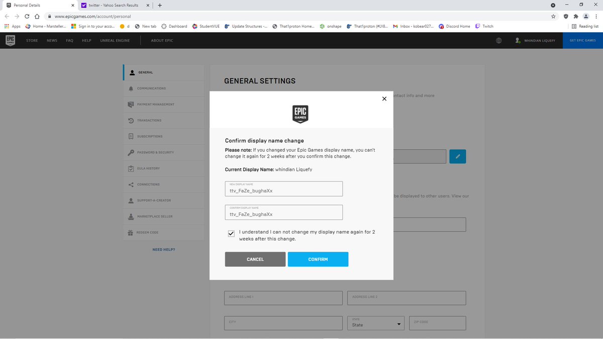Close the confirm display name dialog

(384, 98)
